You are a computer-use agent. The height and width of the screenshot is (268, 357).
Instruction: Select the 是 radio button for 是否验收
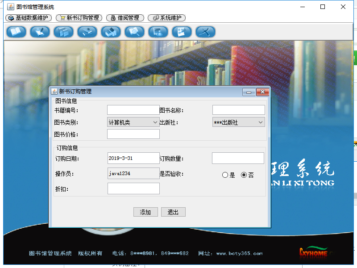pos(225,175)
